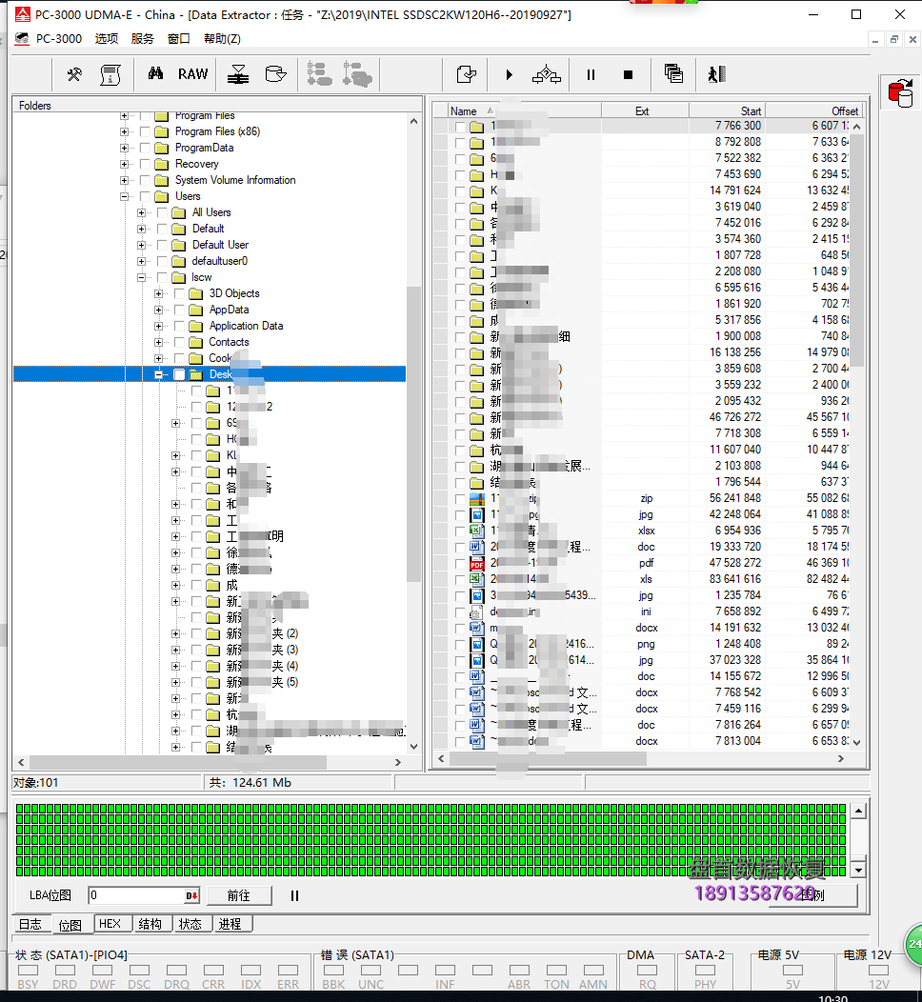
Task: Open the PC-3000 menu
Action: pyautogui.click(x=59, y=39)
